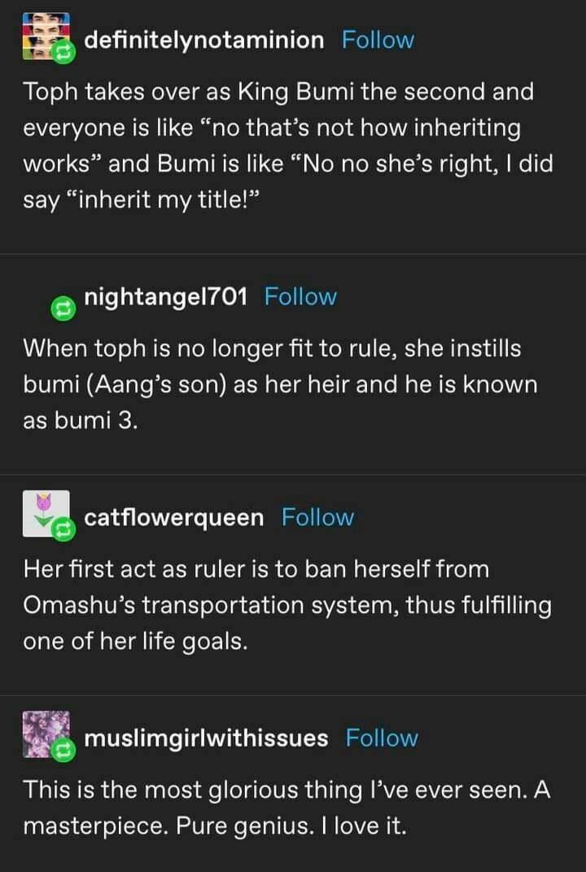Screen dimensions: 586x872
Task: Go to the catflowerqueen username link
Action: coord(174,517)
